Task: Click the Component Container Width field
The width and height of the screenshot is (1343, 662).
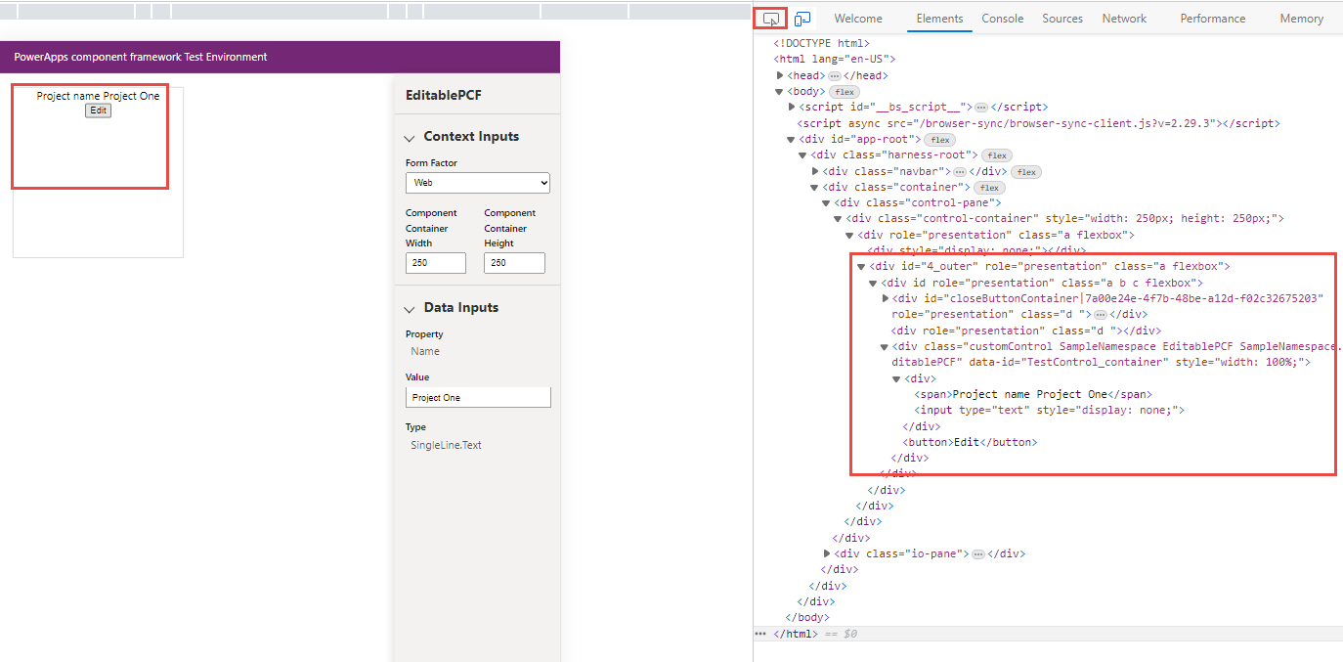Action: point(435,262)
